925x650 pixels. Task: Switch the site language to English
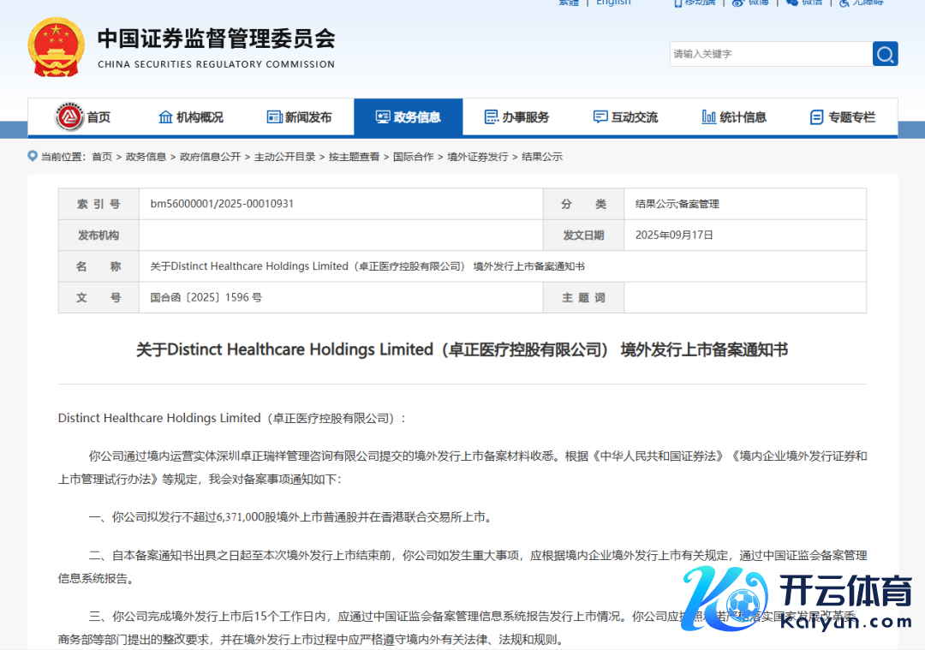point(613,3)
